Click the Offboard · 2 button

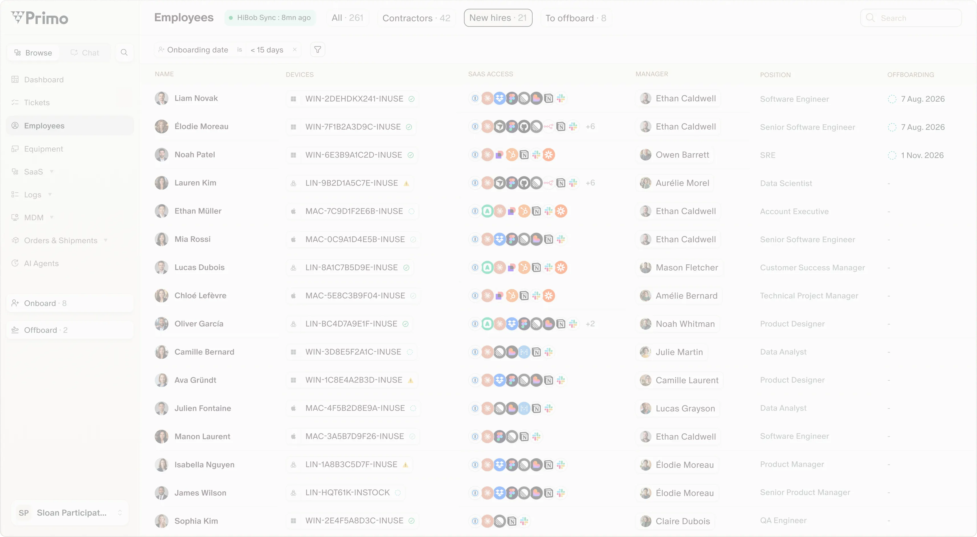point(70,330)
